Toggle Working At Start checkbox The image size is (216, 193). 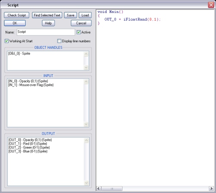coord(6,41)
